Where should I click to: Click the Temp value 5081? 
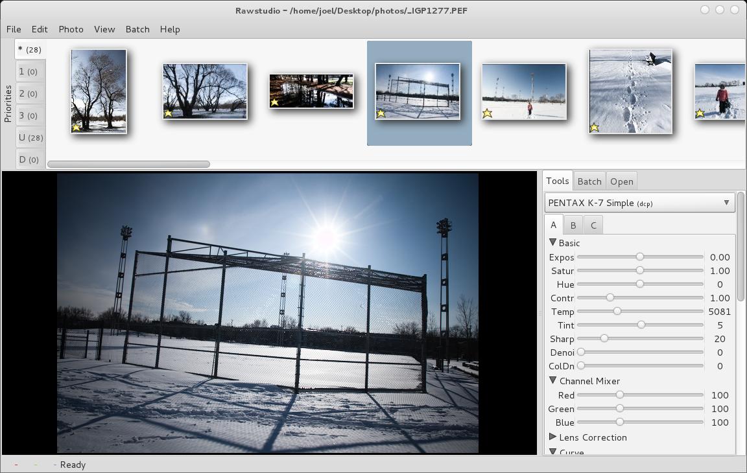pyautogui.click(x=719, y=312)
